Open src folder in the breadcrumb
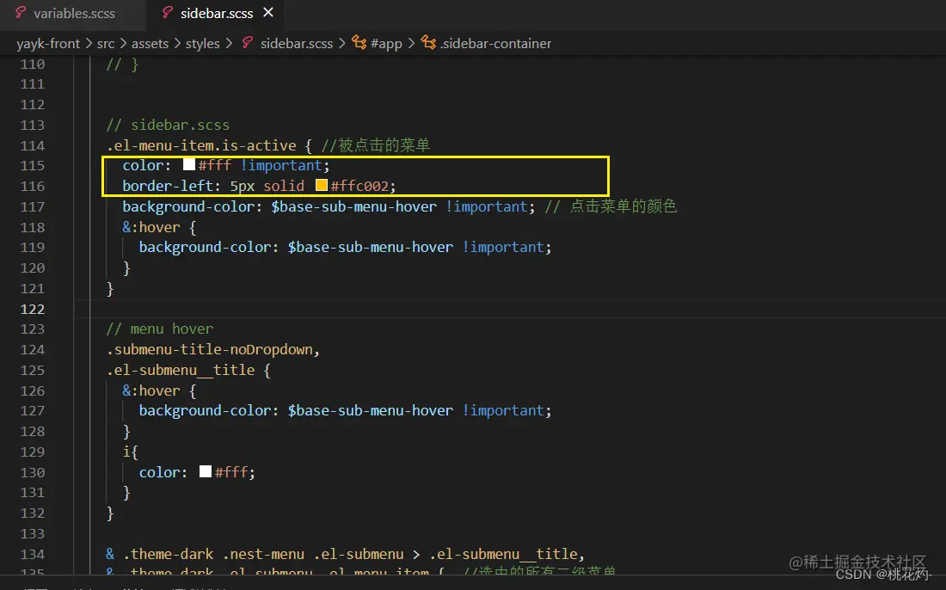 coord(106,44)
